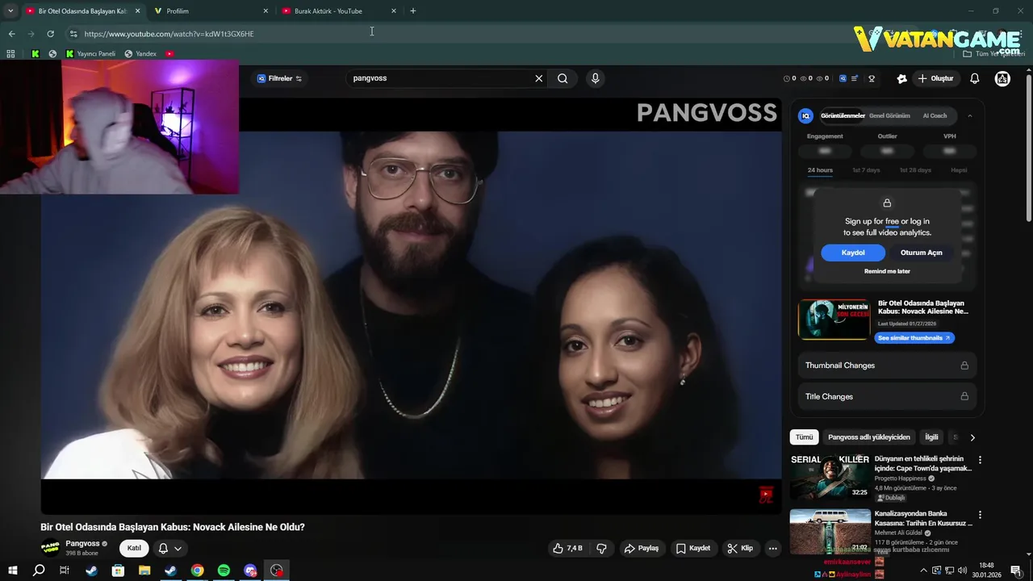Select the 24 hours range
1033x581 pixels.
point(820,170)
